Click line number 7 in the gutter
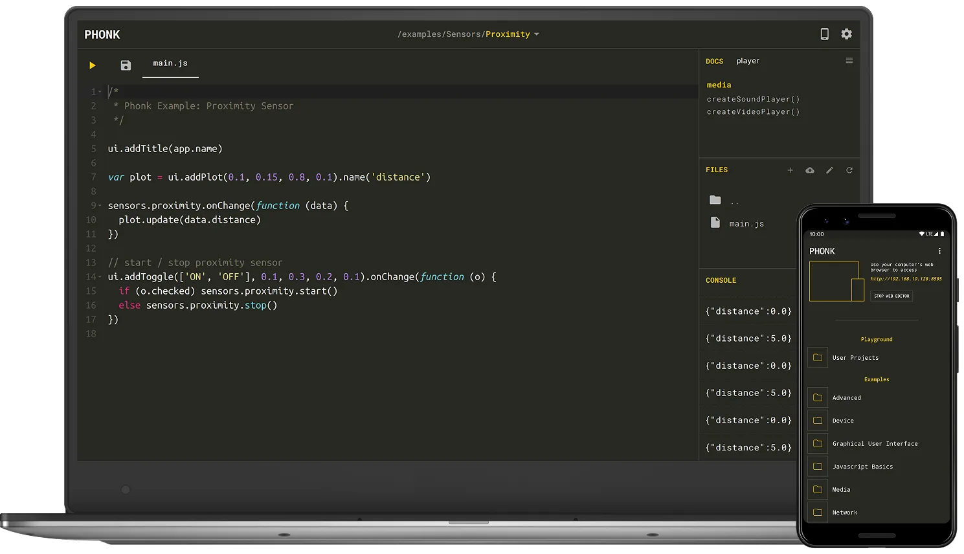This screenshot has width=964, height=554. coord(93,177)
